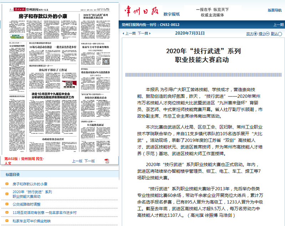285x226 pixels.
Task: Click the 常州新闻 QR image in page preview
Action: coord(70,85)
